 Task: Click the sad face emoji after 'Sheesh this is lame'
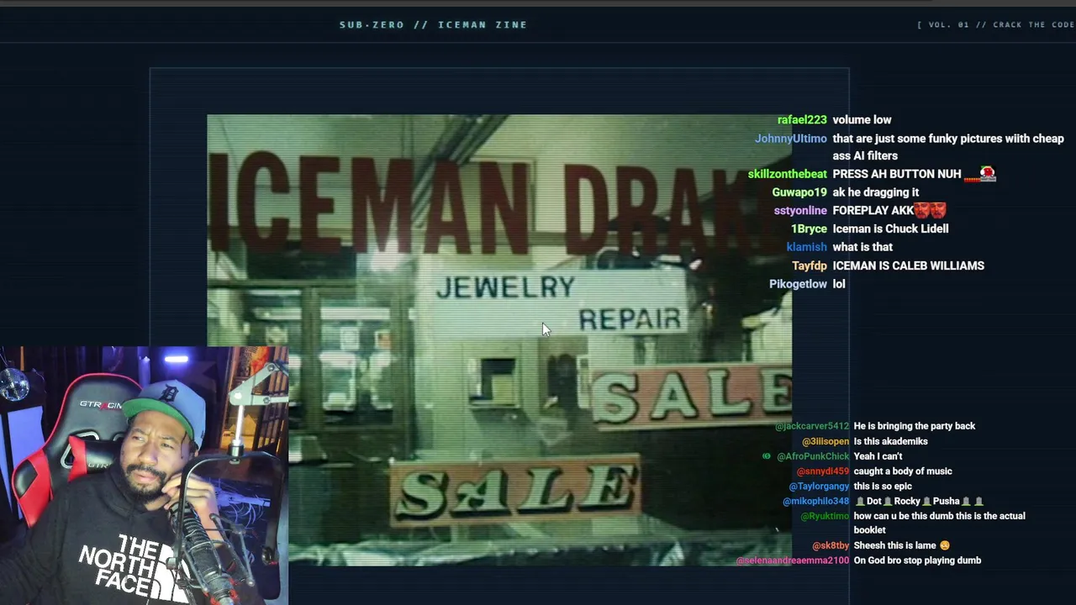click(x=945, y=545)
